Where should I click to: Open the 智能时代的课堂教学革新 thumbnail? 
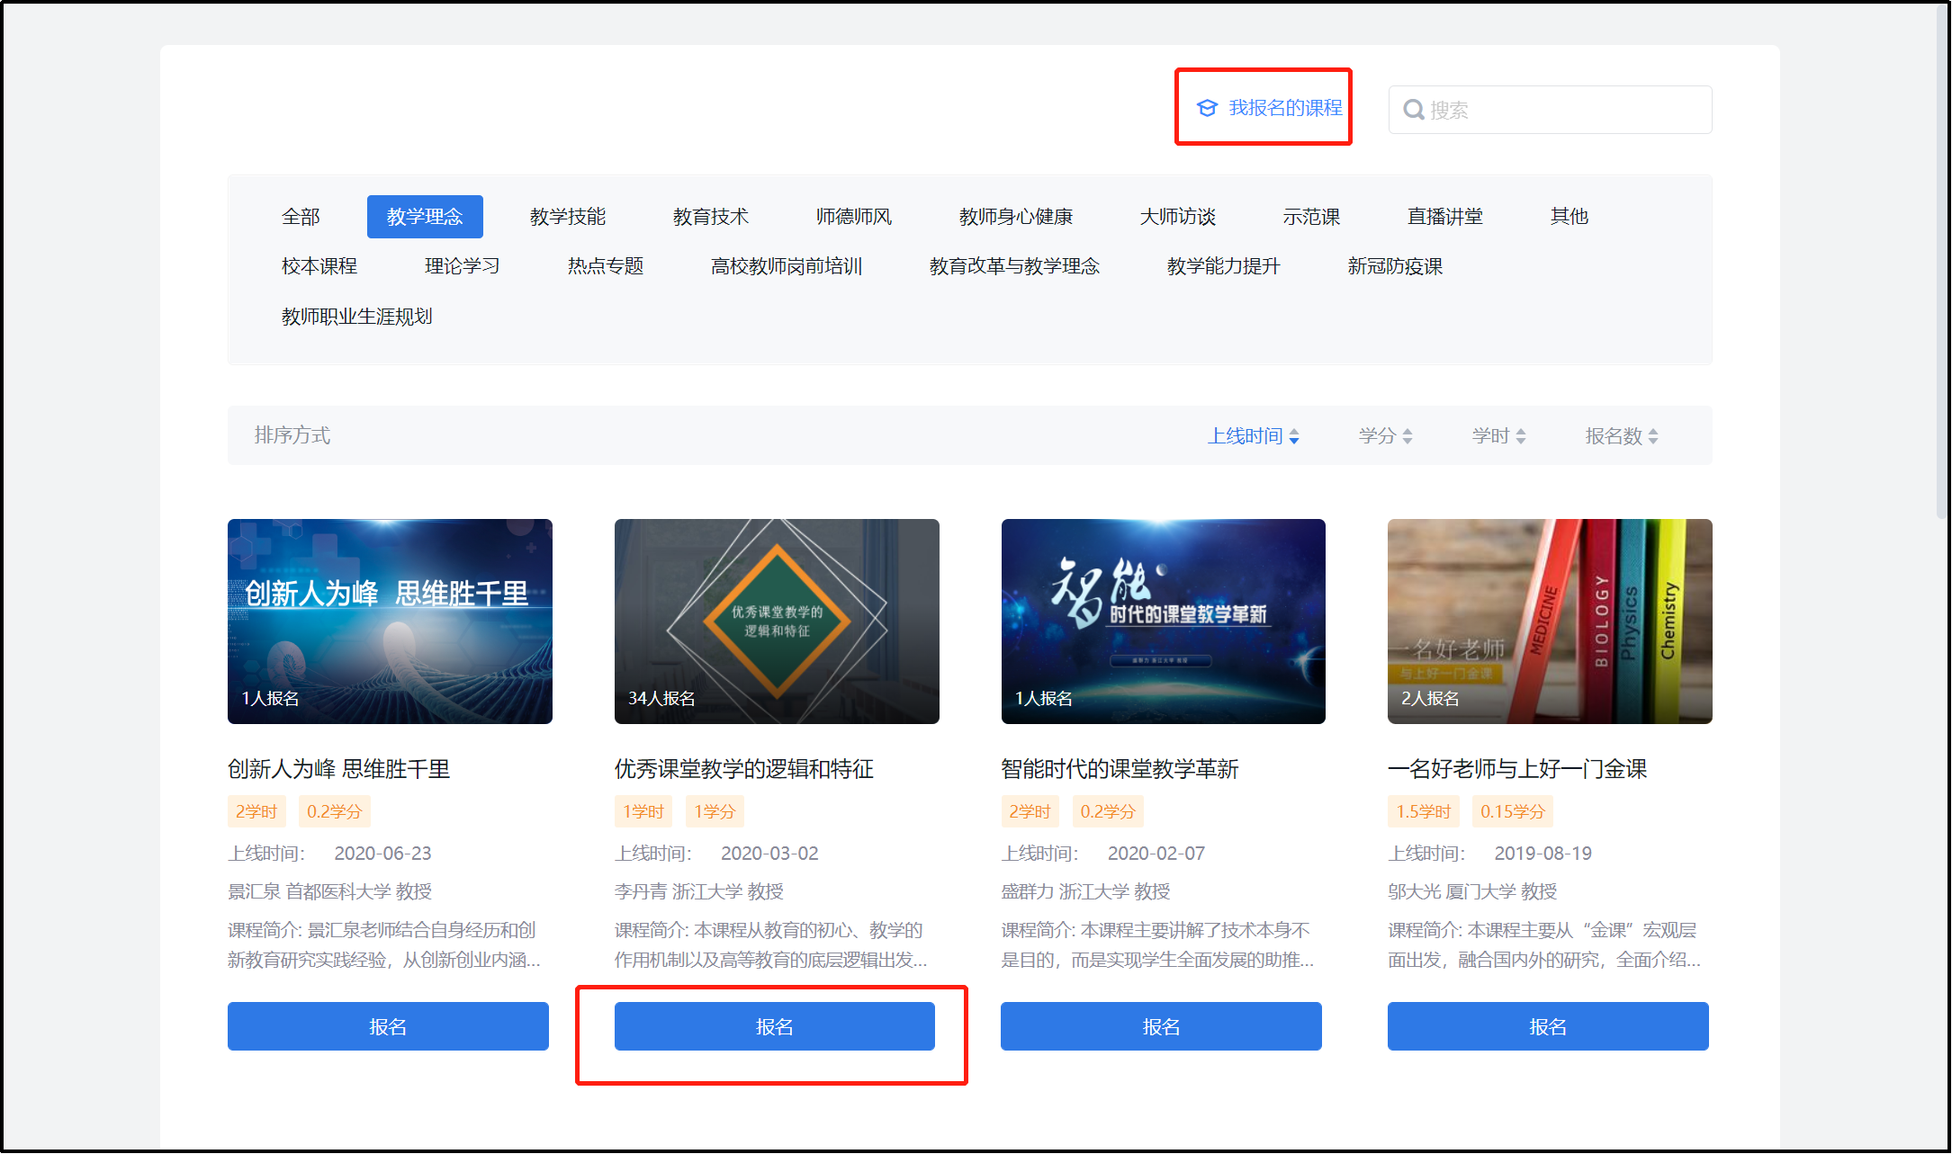coord(1163,621)
